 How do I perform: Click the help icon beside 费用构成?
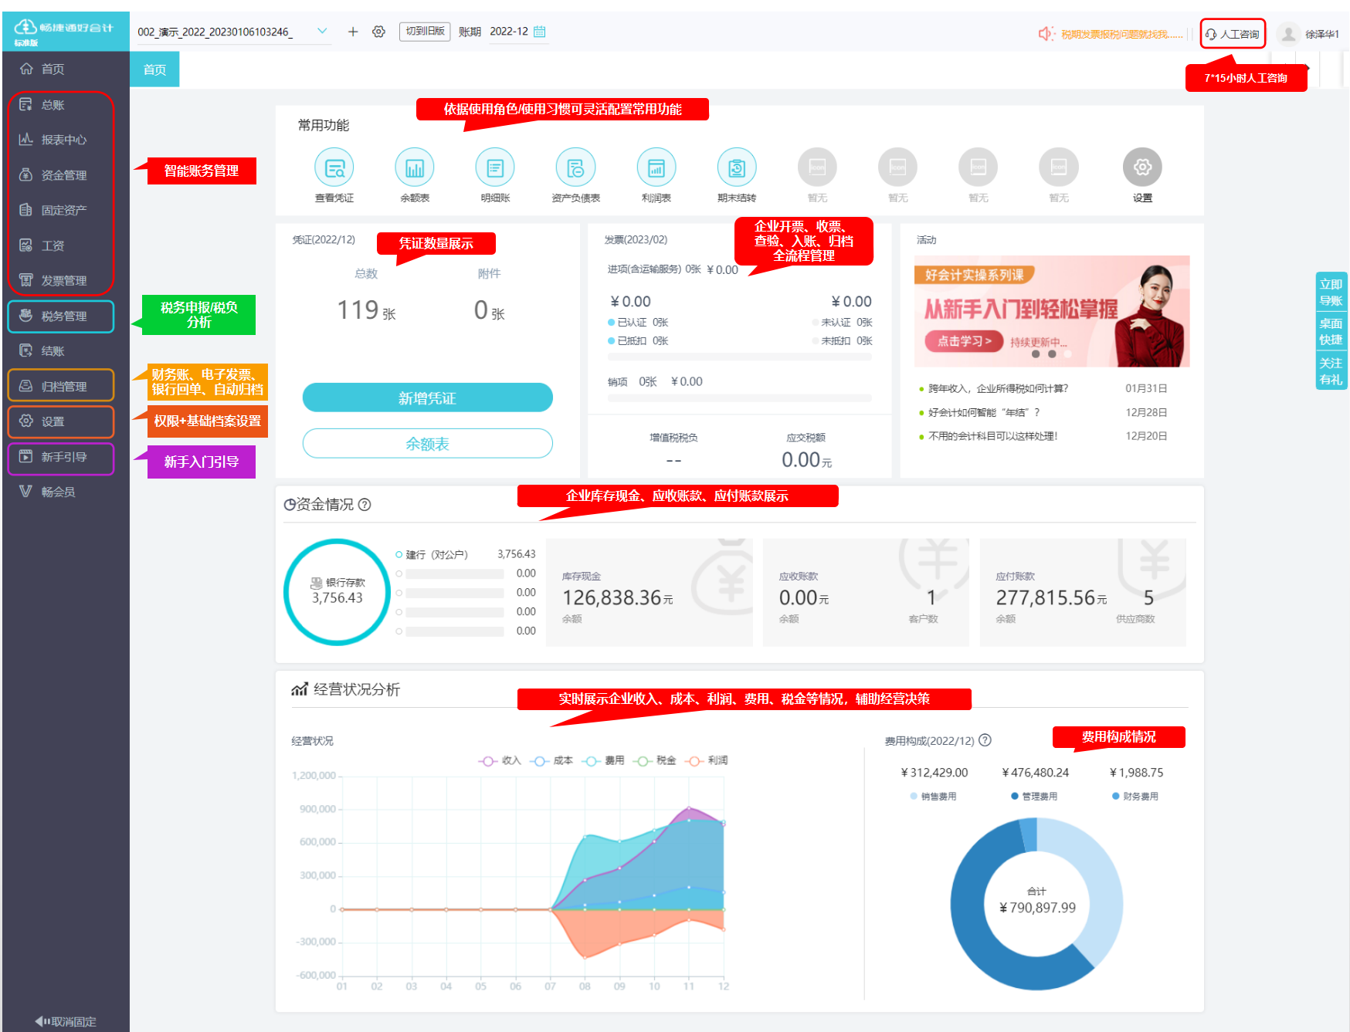coord(985,740)
